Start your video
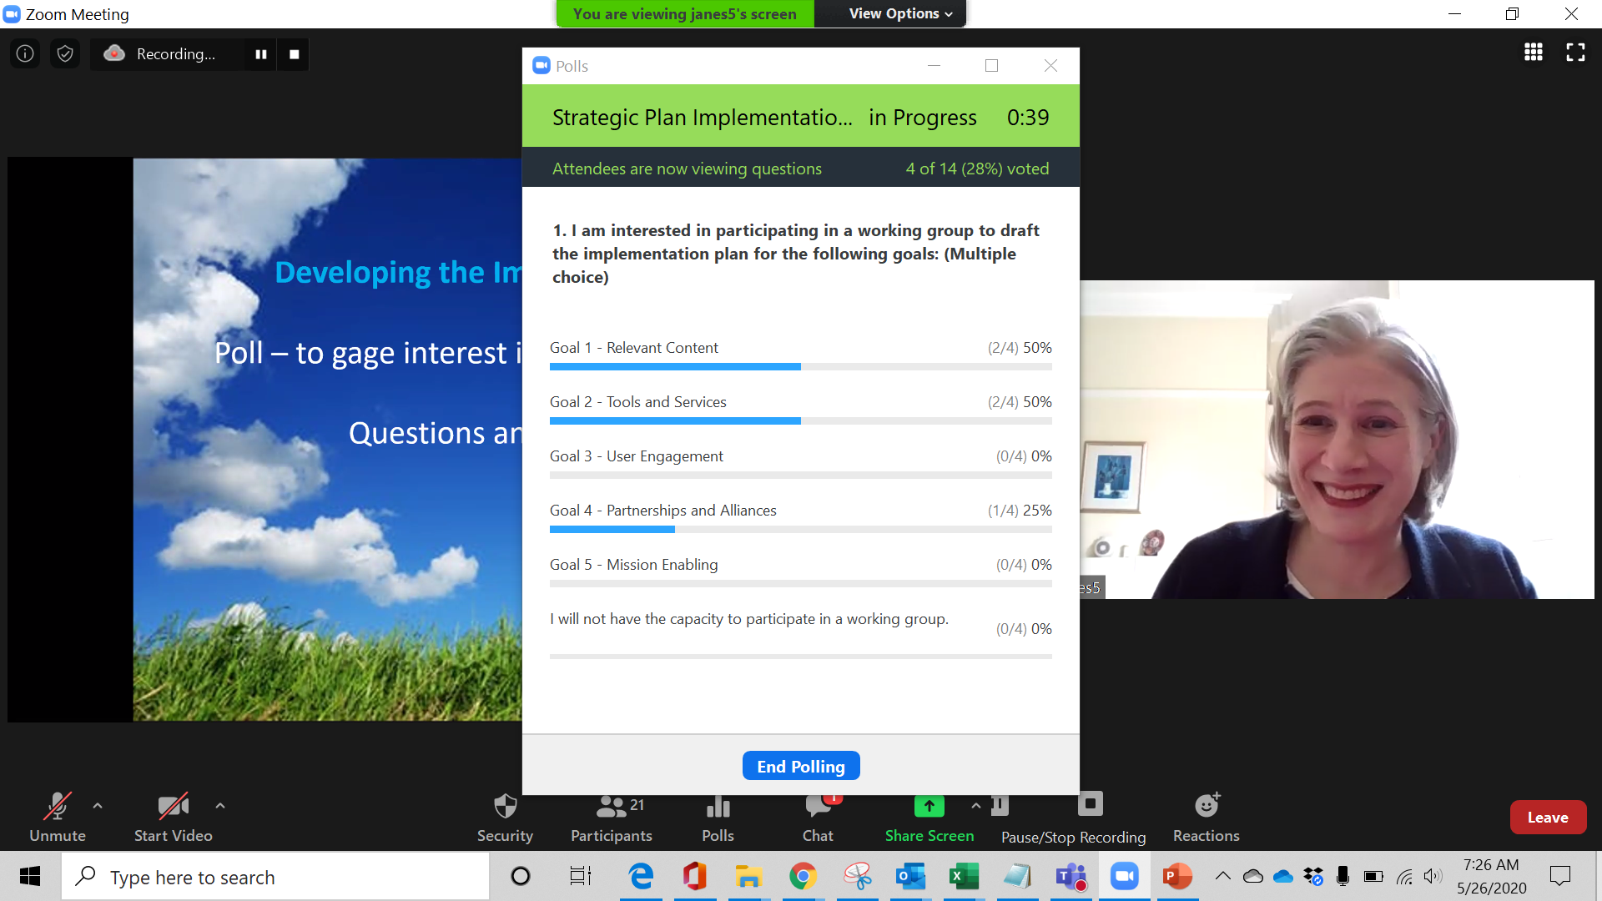This screenshot has height=901, width=1602. point(173,818)
